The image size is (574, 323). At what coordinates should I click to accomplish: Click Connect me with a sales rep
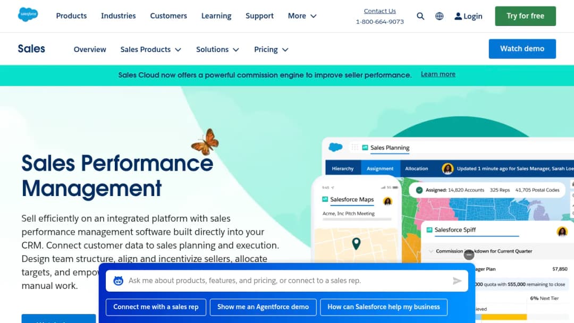156,307
